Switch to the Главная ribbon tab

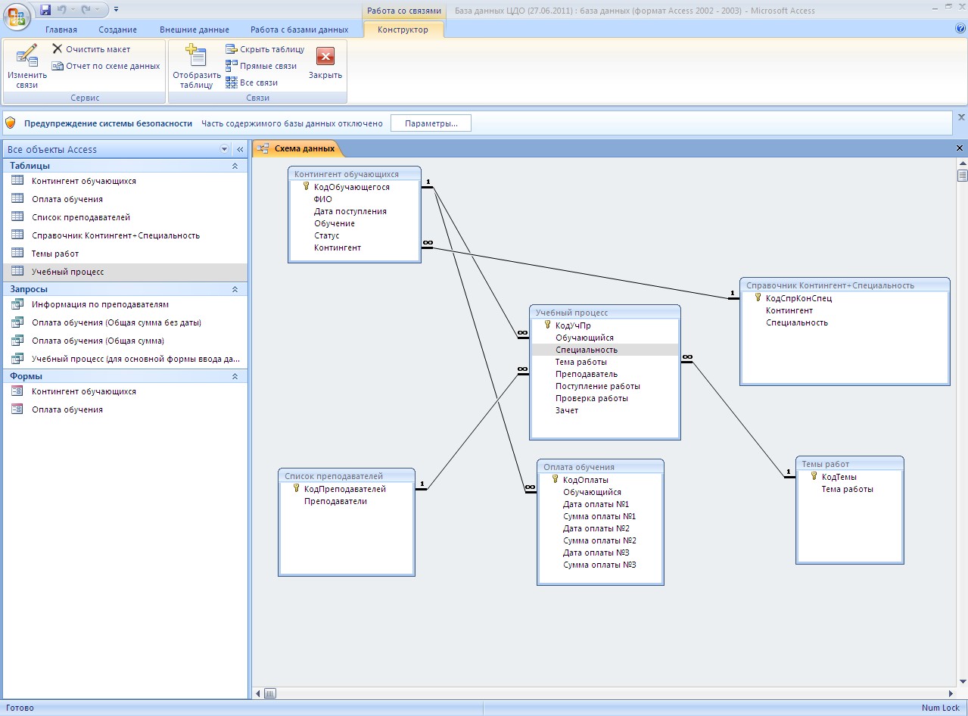(x=61, y=30)
